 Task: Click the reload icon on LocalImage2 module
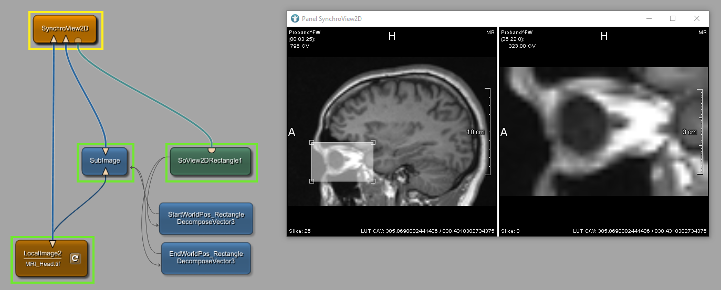pos(75,258)
